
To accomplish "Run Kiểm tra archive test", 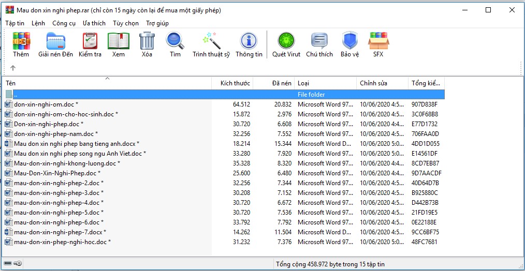I will pos(90,41).
